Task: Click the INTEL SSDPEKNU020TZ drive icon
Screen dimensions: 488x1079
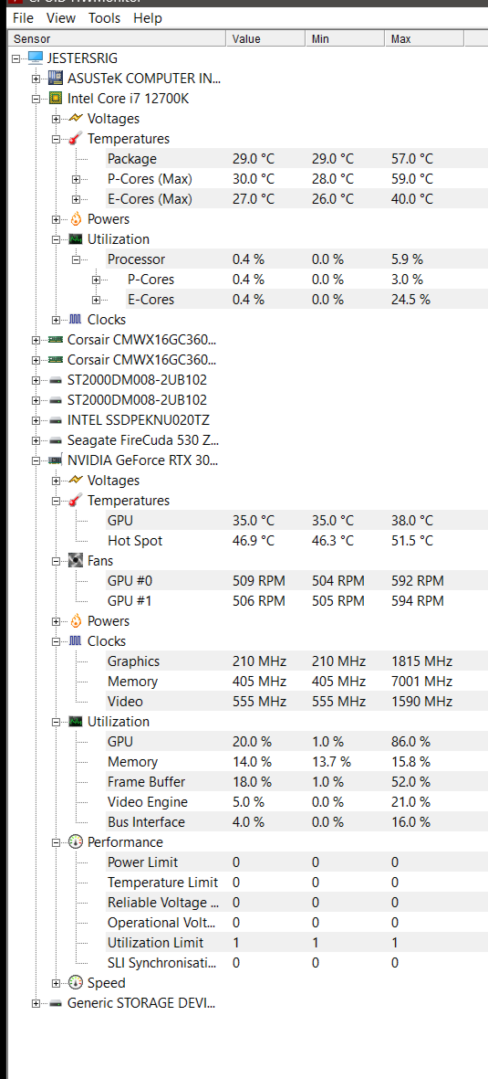Action: [56, 420]
